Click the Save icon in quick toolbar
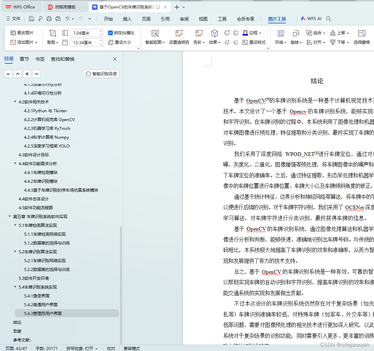 [x=31, y=19]
